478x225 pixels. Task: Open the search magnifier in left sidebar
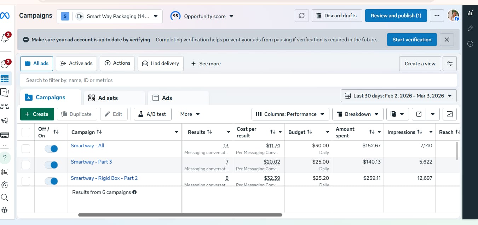[x=5, y=197]
